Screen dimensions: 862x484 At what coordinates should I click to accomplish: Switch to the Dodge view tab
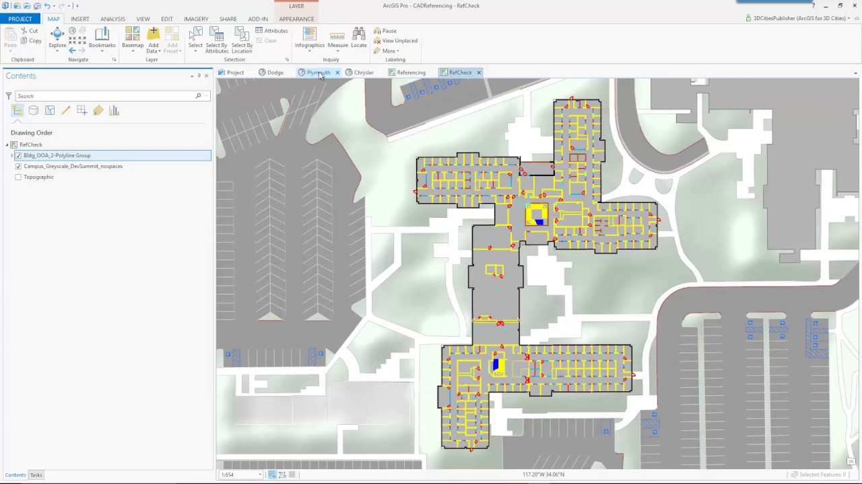[271, 73]
